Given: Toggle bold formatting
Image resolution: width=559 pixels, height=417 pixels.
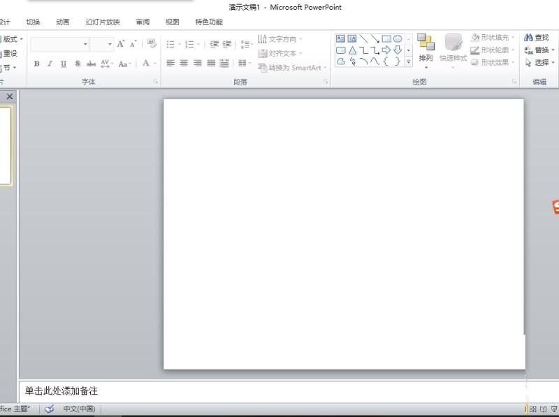Looking at the screenshot, I should pyautogui.click(x=36, y=64).
